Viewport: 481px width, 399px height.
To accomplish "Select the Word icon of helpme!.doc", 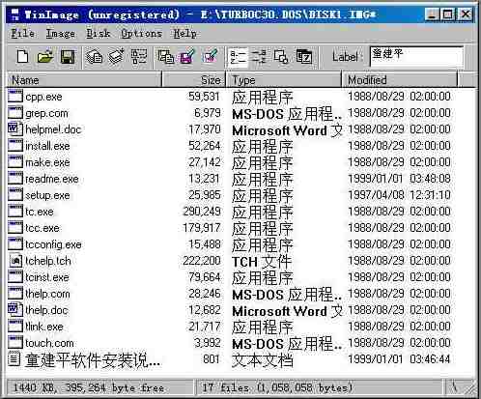I will point(15,129).
